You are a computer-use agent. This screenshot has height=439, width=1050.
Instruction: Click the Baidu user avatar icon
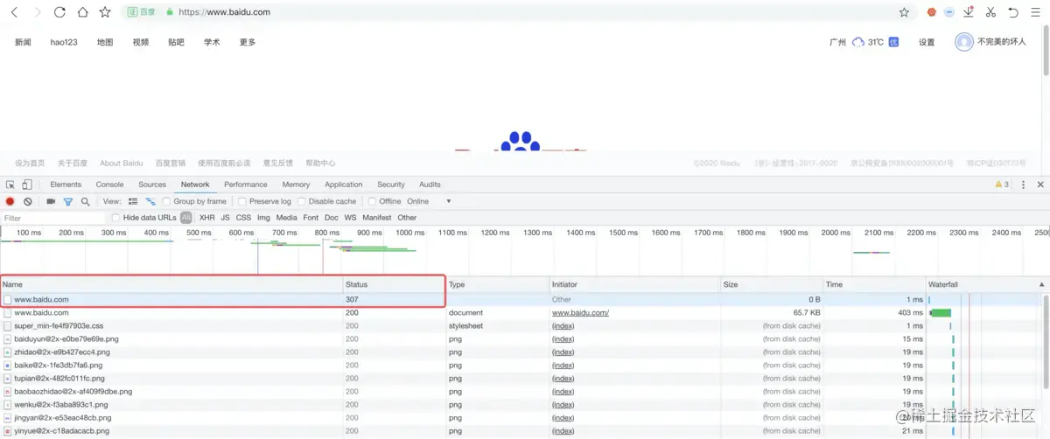(963, 41)
